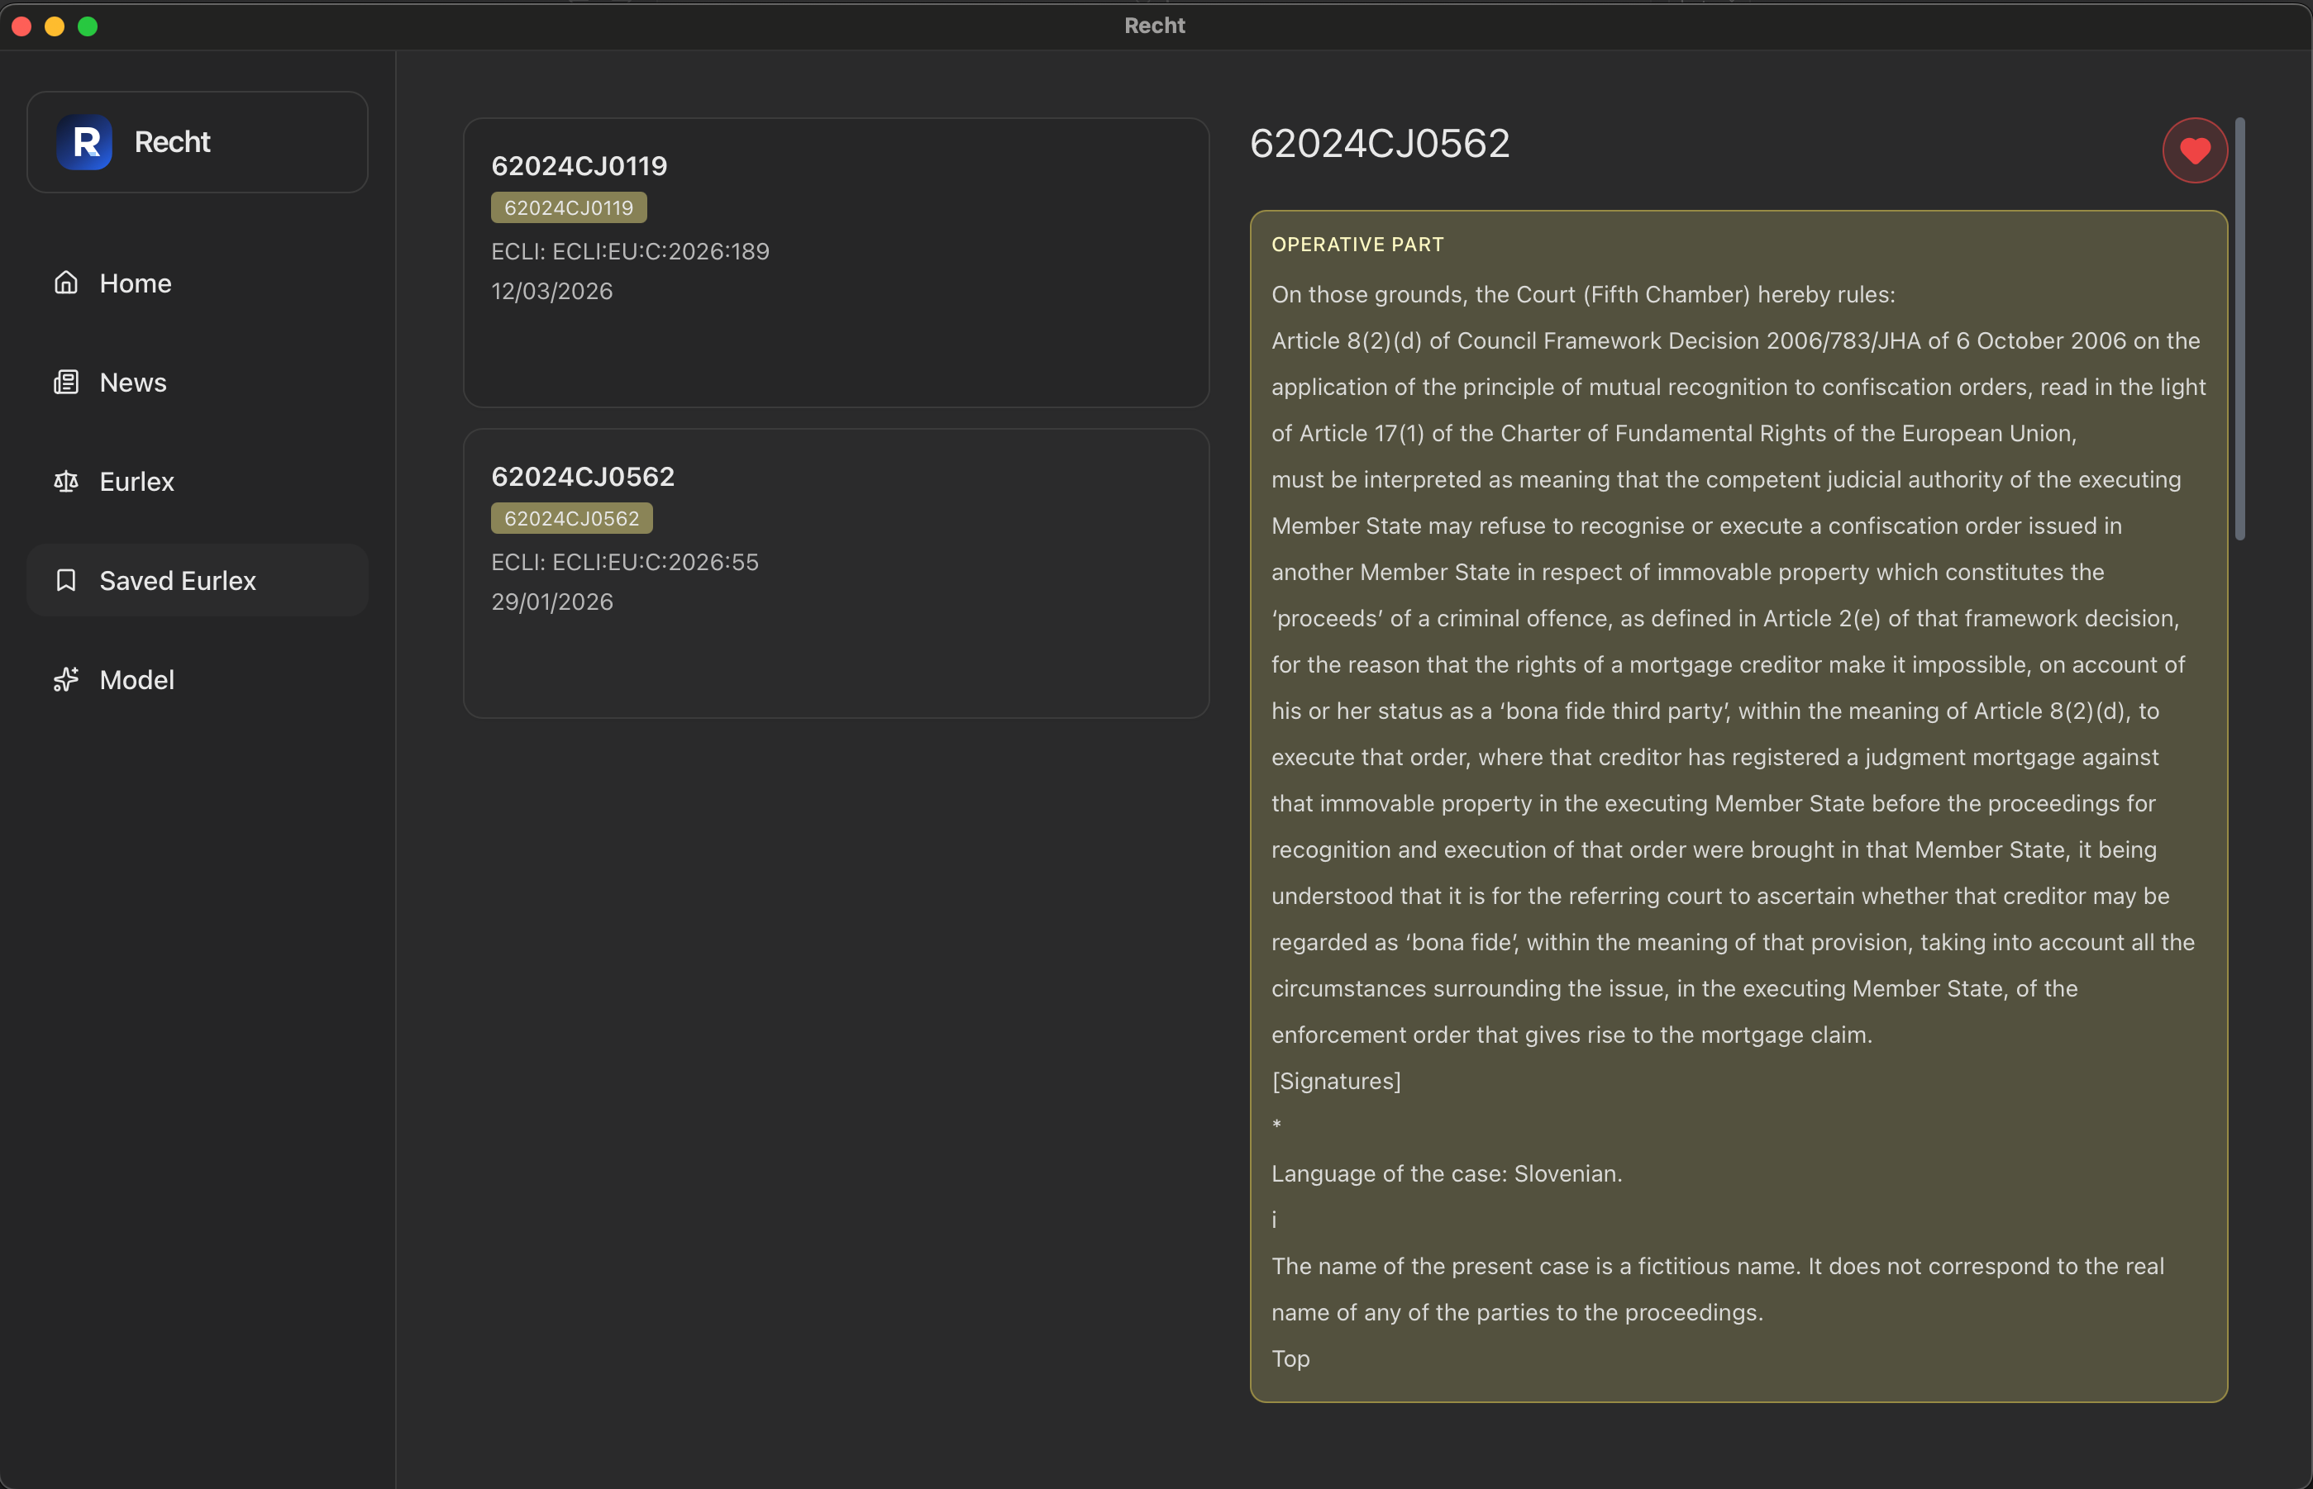This screenshot has height=1489, width=2313.
Task: Click the OPERATIVE PART heading
Action: click(1357, 245)
